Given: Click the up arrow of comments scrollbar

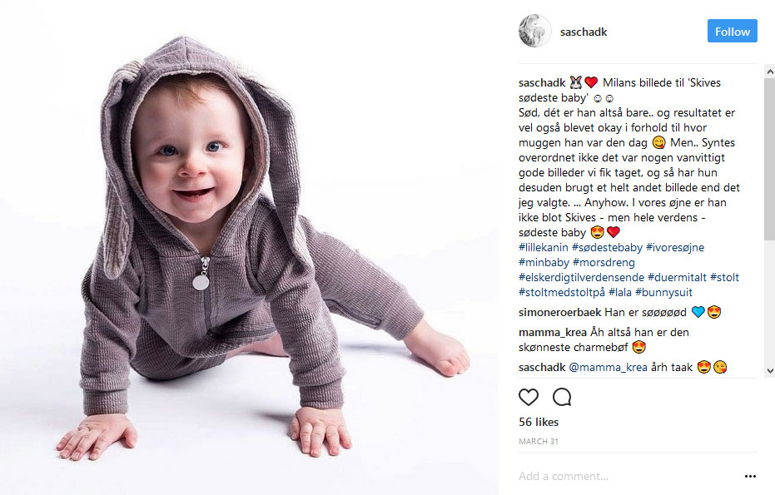Looking at the screenshot, I should point(769,72).
